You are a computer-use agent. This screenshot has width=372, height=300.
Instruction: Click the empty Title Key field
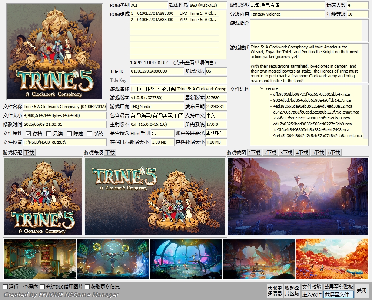[x=178, y=80]
